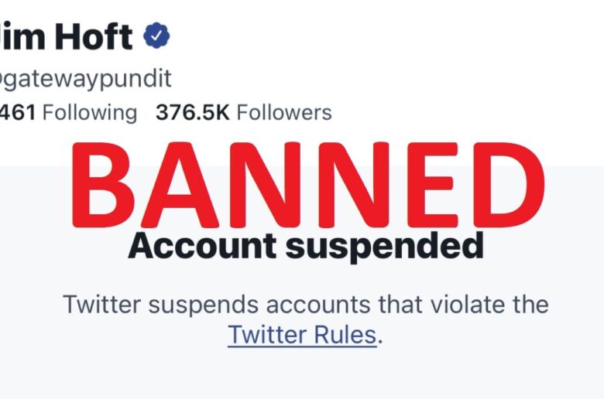Click the letter B in BANNED
This screenshot has height=399, width=604.
(x=103, y=185)
